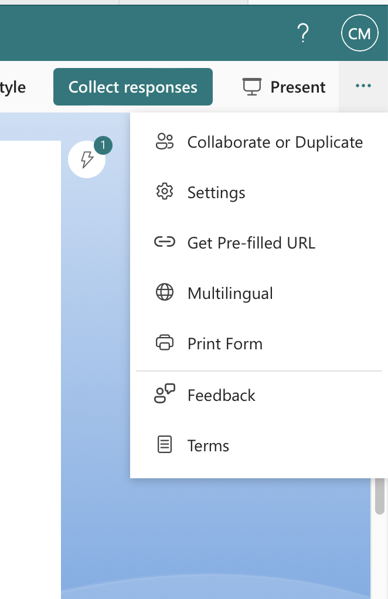Click the gear icon next to Settings
Screen dimensions: 388x599
(165, 192)
